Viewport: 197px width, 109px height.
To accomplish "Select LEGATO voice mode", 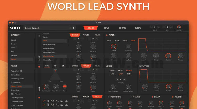I will (x=129, y=71).
